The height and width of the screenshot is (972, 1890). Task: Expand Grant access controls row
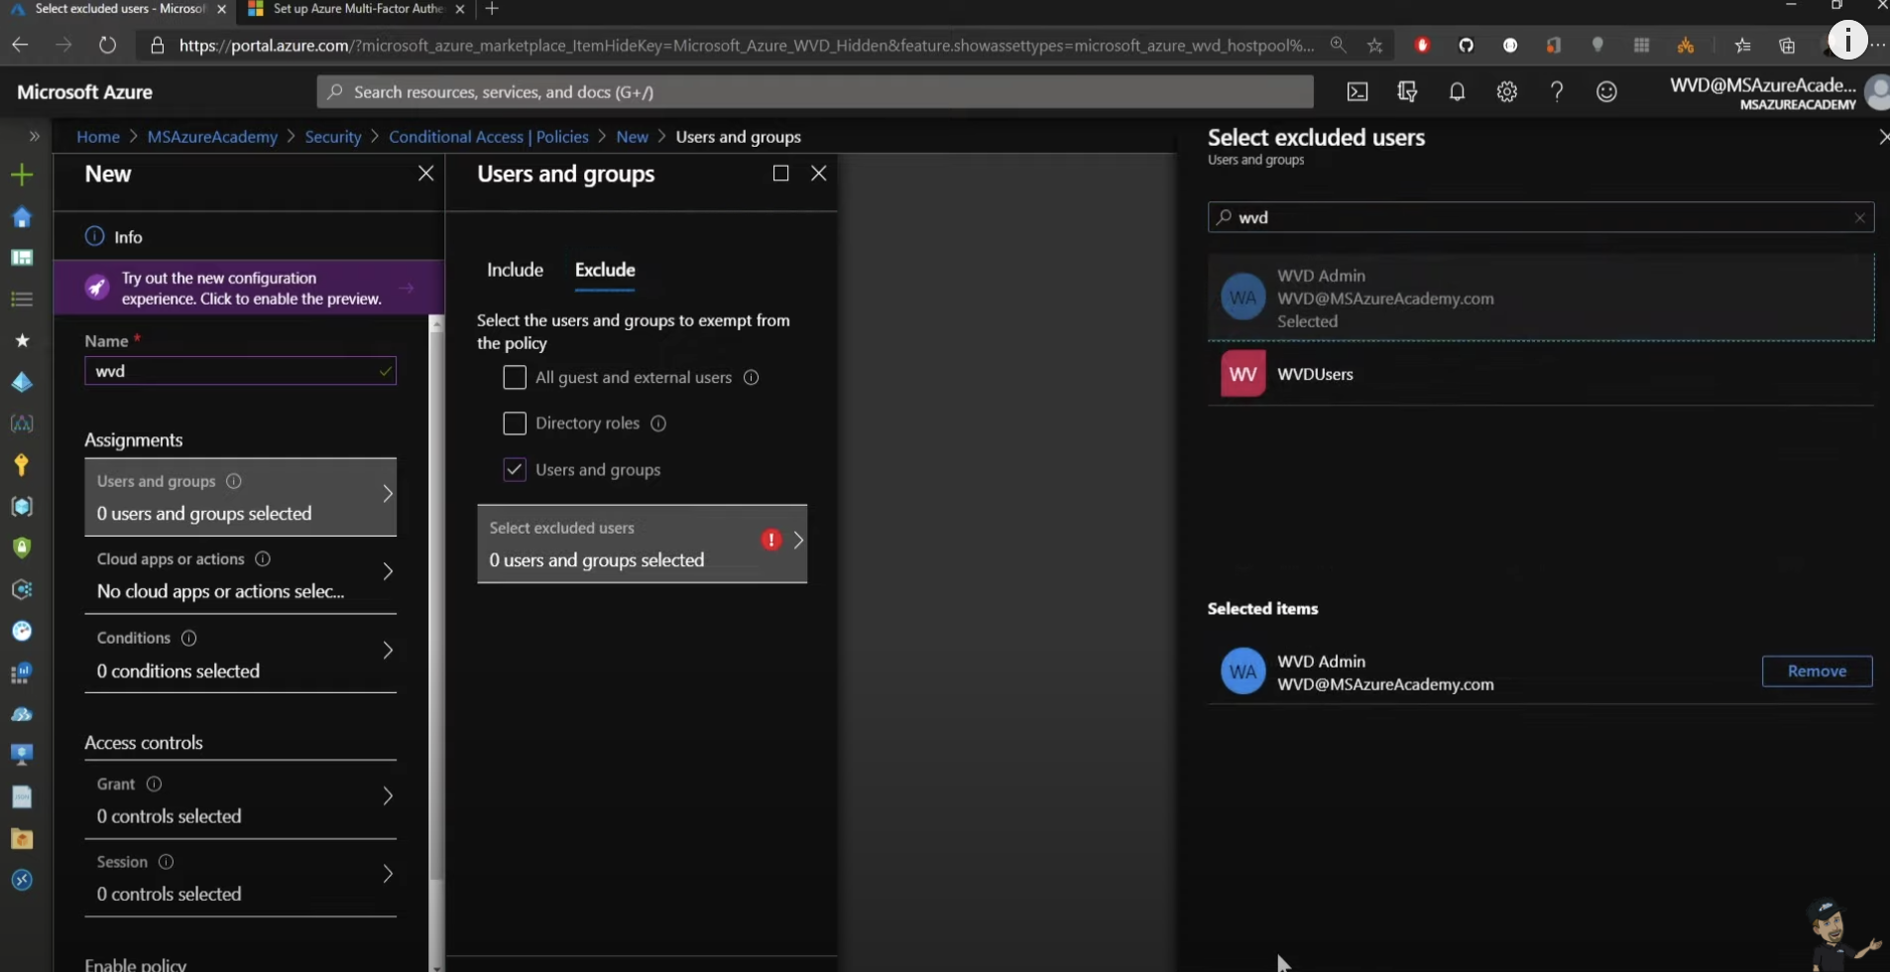[240, 800]
